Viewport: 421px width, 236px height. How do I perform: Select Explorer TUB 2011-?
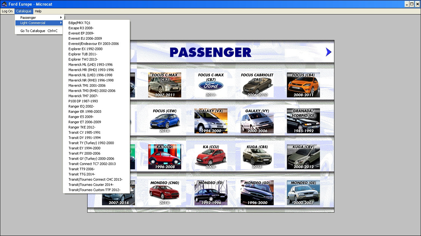click(96, 54)
